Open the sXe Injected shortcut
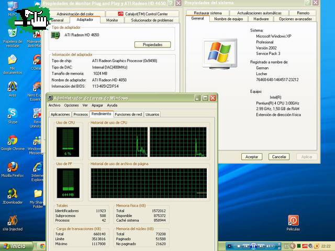 (13, 223)
